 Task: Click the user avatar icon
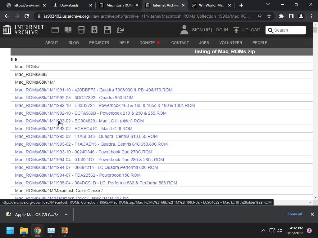[184, 30]
